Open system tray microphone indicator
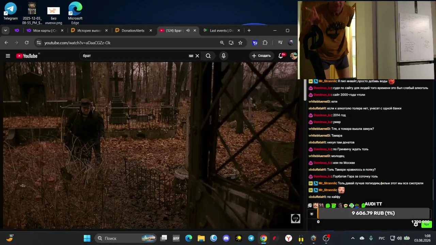 coord(371,238)
